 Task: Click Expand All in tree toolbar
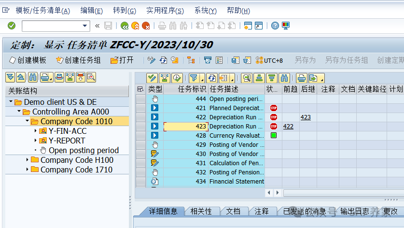[x=10, y=77]
